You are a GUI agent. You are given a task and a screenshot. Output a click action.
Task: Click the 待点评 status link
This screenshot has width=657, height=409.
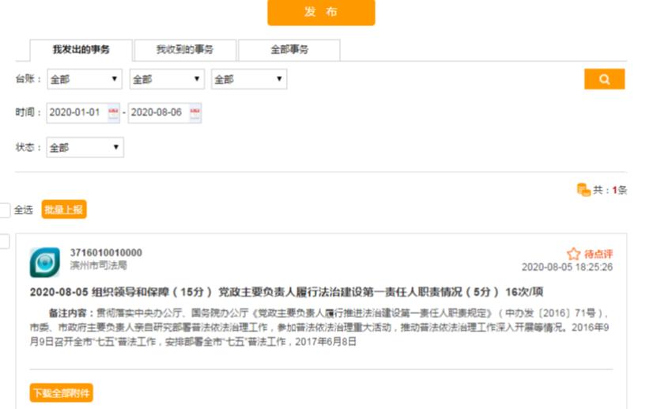click(x=598, y=254)
